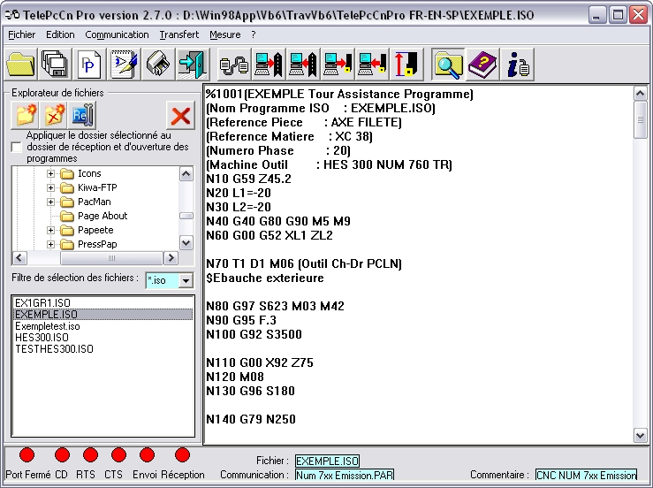
Task: Open the purple help book icon
Action: point(483,65)
